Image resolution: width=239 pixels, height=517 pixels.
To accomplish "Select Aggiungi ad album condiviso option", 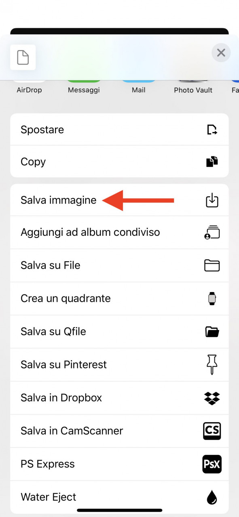I will 119,233.
